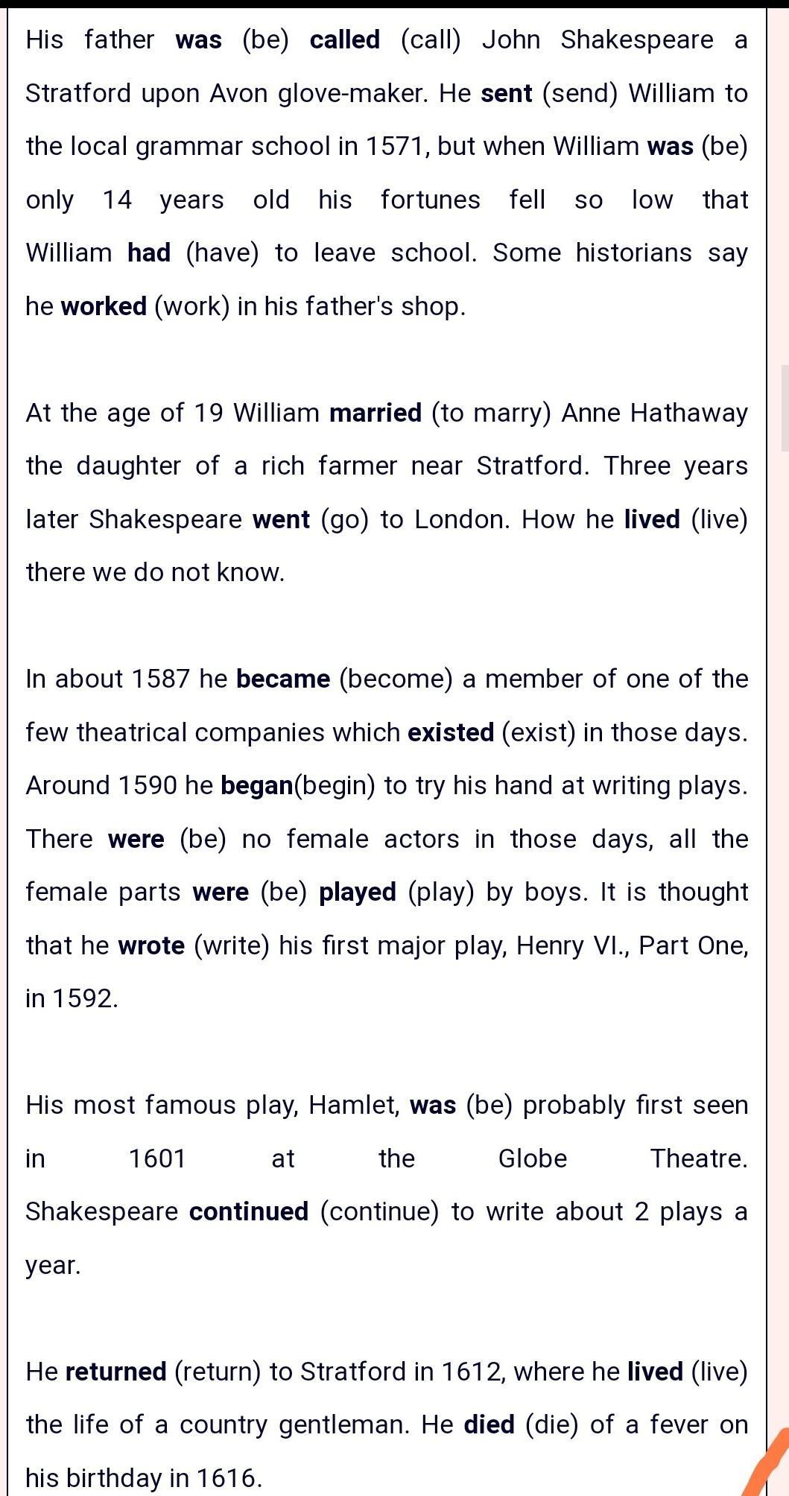The height and width of the screenshot is (1496, 789).
Task: Tap the bold word "continued"
Action: pos(249,1212)
